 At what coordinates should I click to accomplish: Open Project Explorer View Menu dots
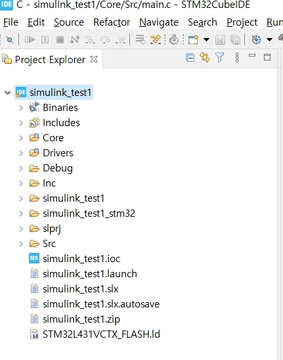[237, 57]
